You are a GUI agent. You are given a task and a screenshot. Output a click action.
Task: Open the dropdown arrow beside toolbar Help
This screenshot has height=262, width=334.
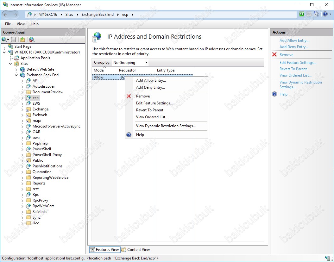(x=331, y=14)
